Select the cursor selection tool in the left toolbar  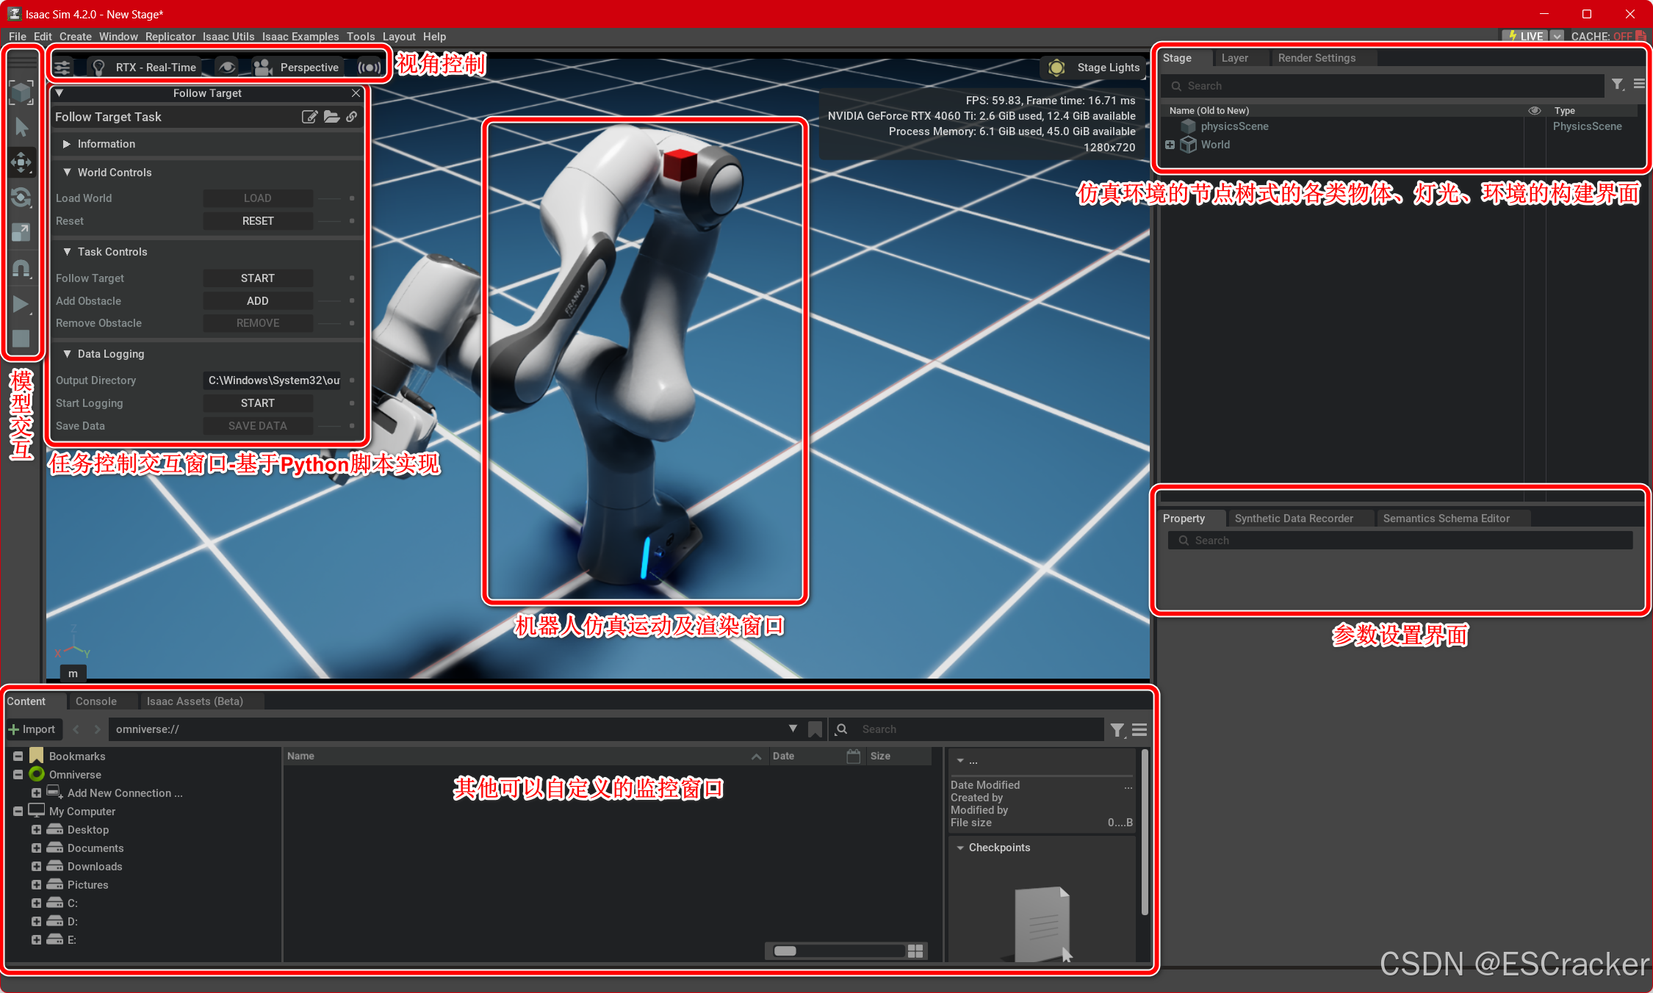(22, 128)
